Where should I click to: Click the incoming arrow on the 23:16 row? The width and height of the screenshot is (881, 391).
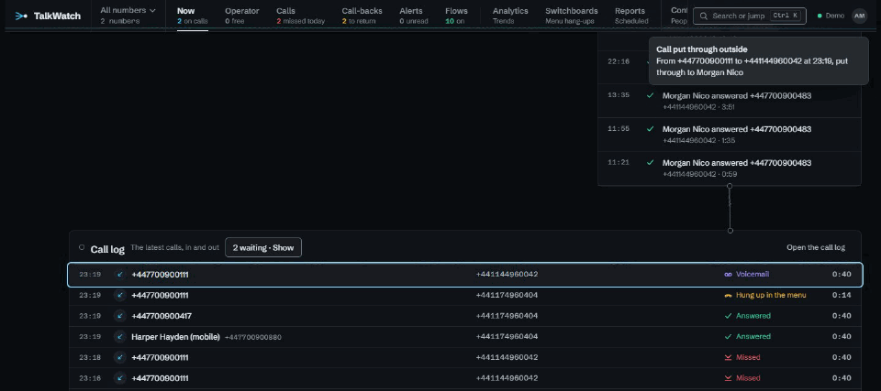(119, 378)
